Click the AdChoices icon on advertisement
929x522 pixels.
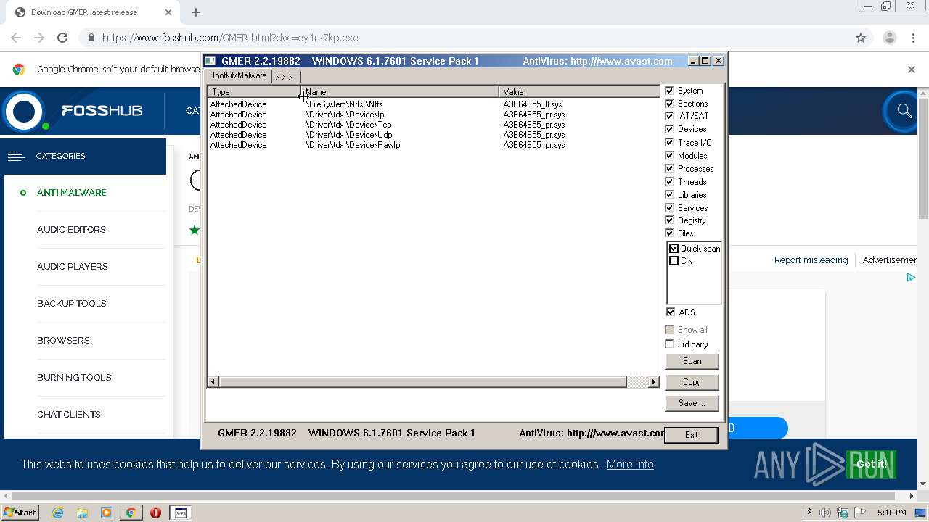[911, 277]
